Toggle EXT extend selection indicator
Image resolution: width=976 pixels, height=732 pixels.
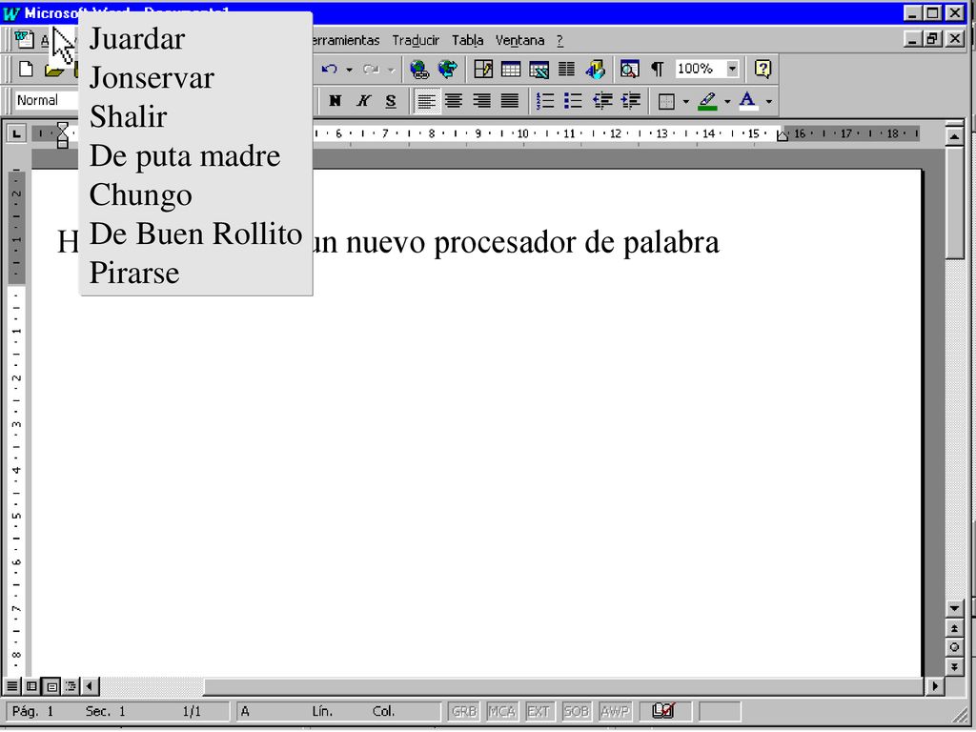click(x=539, y=711)
